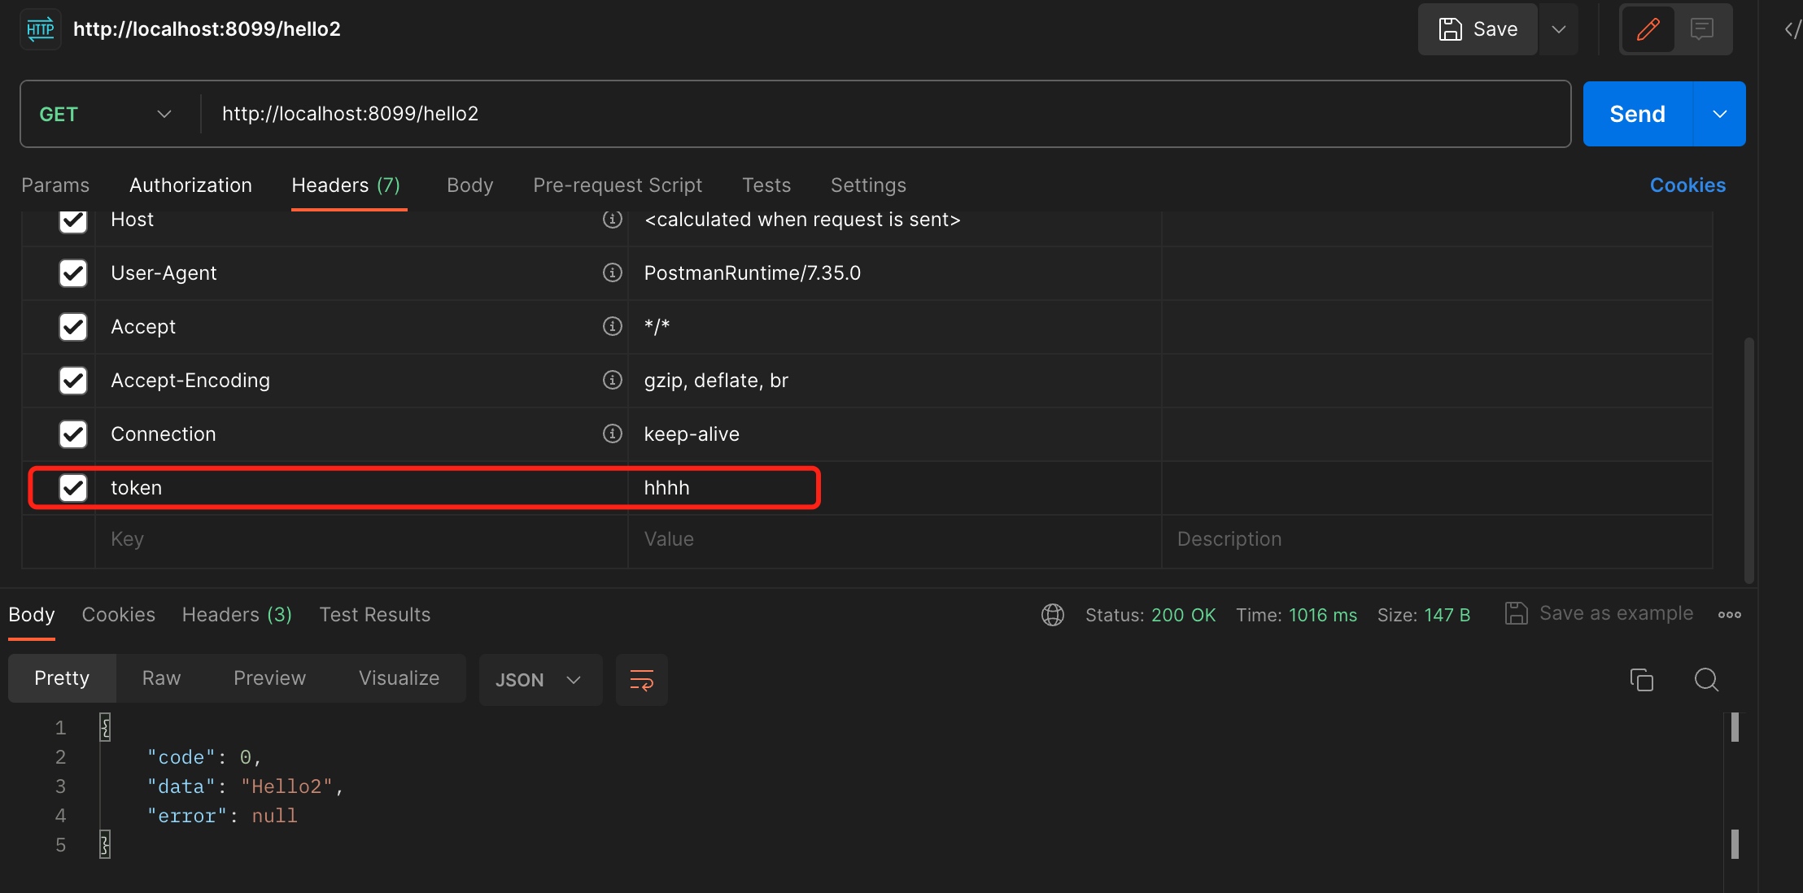This screenshot has width=1803, height=893.
Task: Uncheck the token header checkbox
Action: tap(73, 488)
